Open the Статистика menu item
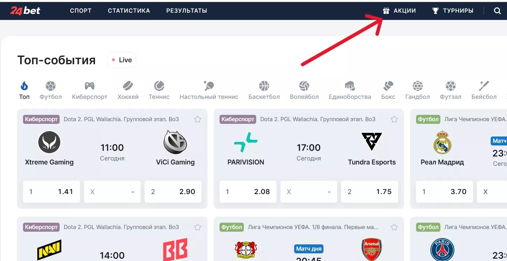 pos(129,11)
